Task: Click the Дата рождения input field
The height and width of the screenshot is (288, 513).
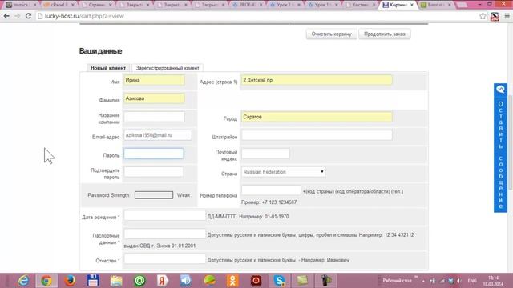Action: [165, 215]
